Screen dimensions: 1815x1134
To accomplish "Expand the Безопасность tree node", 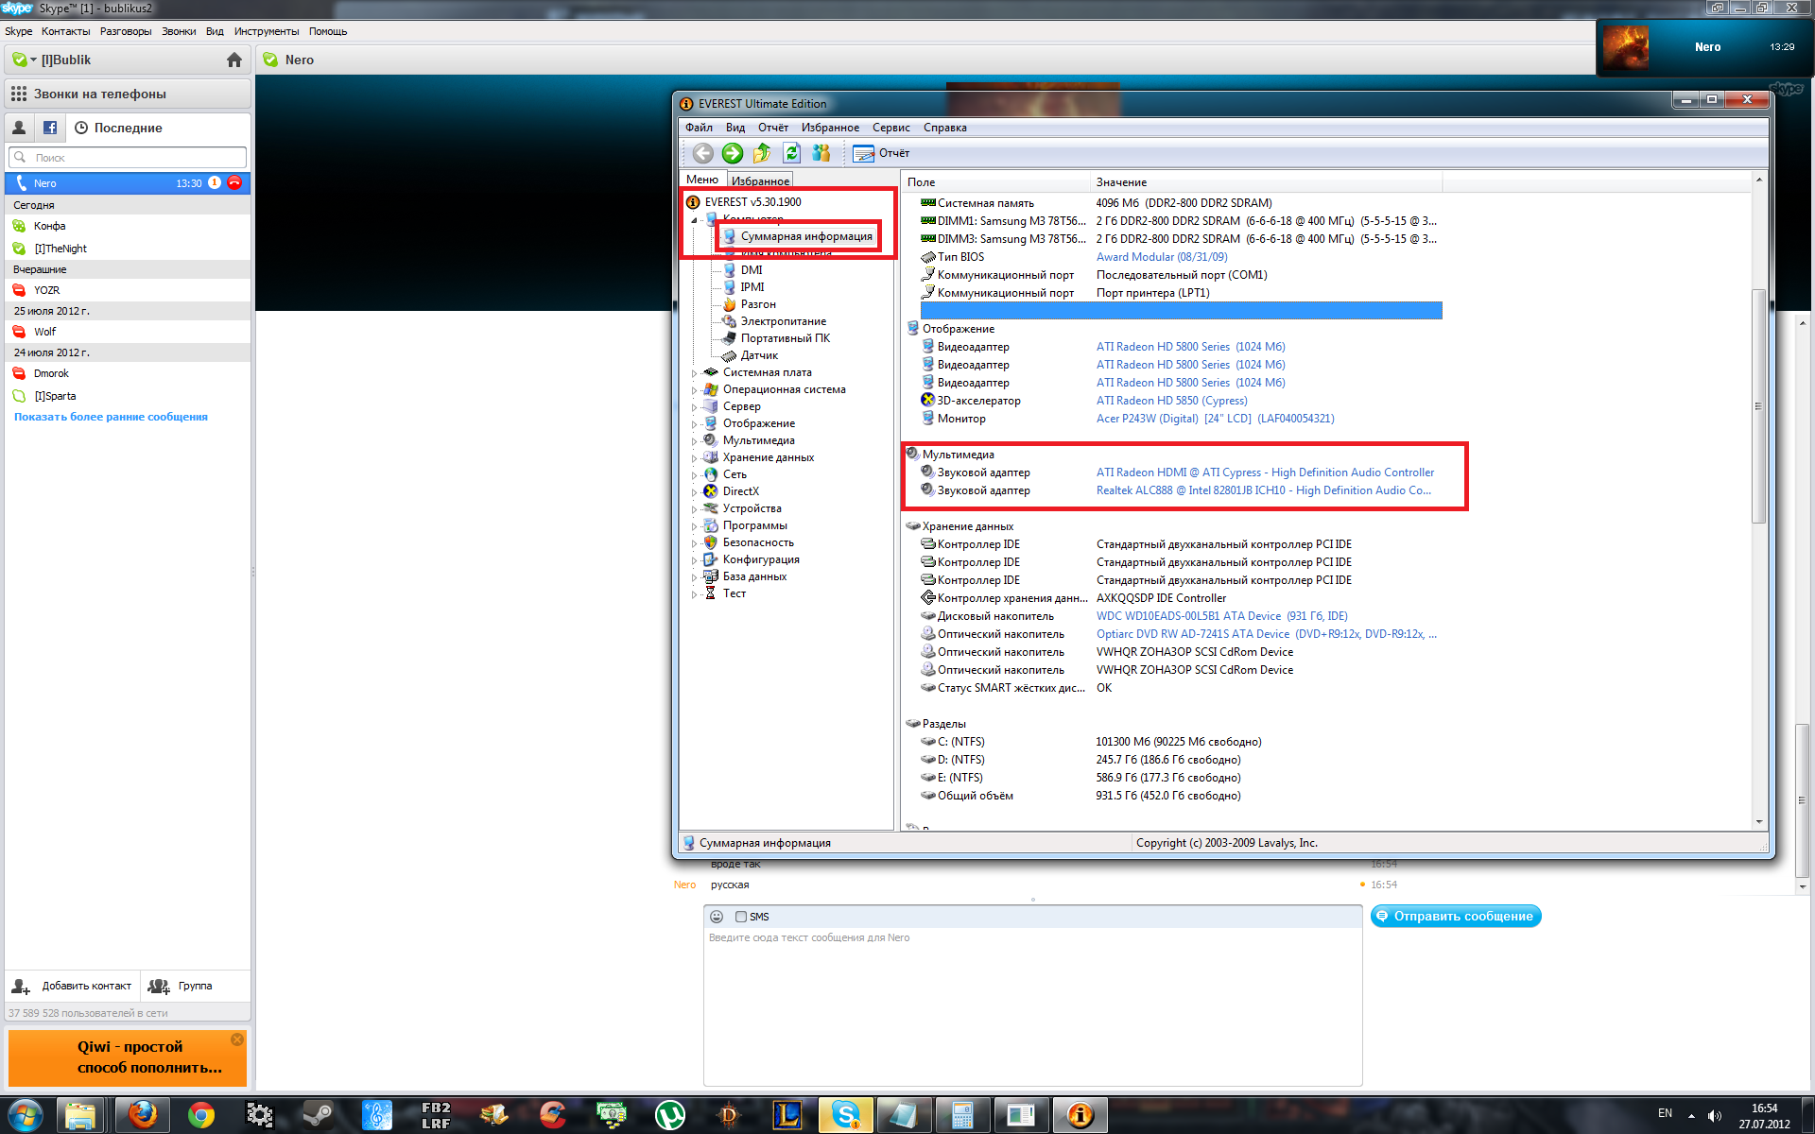I will (x=694, y=543).
